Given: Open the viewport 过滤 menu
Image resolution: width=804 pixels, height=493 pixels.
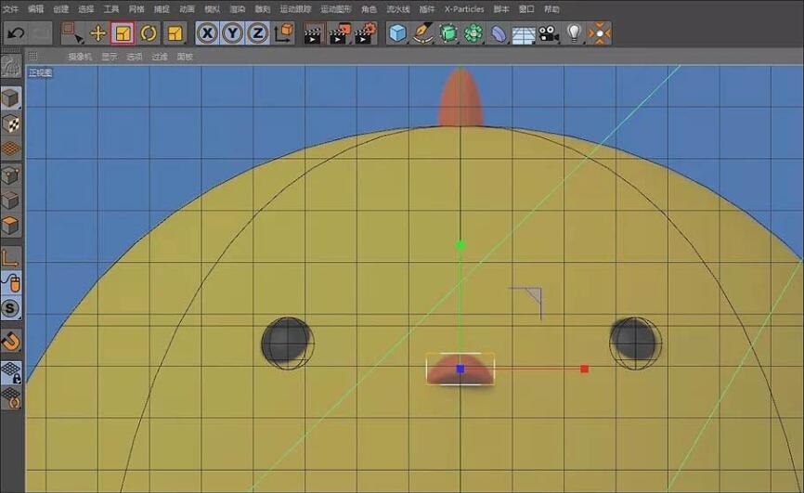Looking at the screenshot, I should click(x=160, y=57).
